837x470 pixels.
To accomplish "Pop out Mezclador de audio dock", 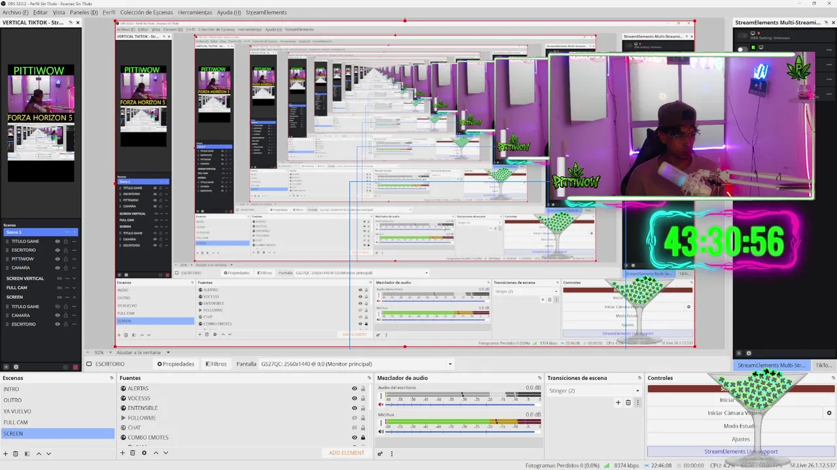I will 539,378.
